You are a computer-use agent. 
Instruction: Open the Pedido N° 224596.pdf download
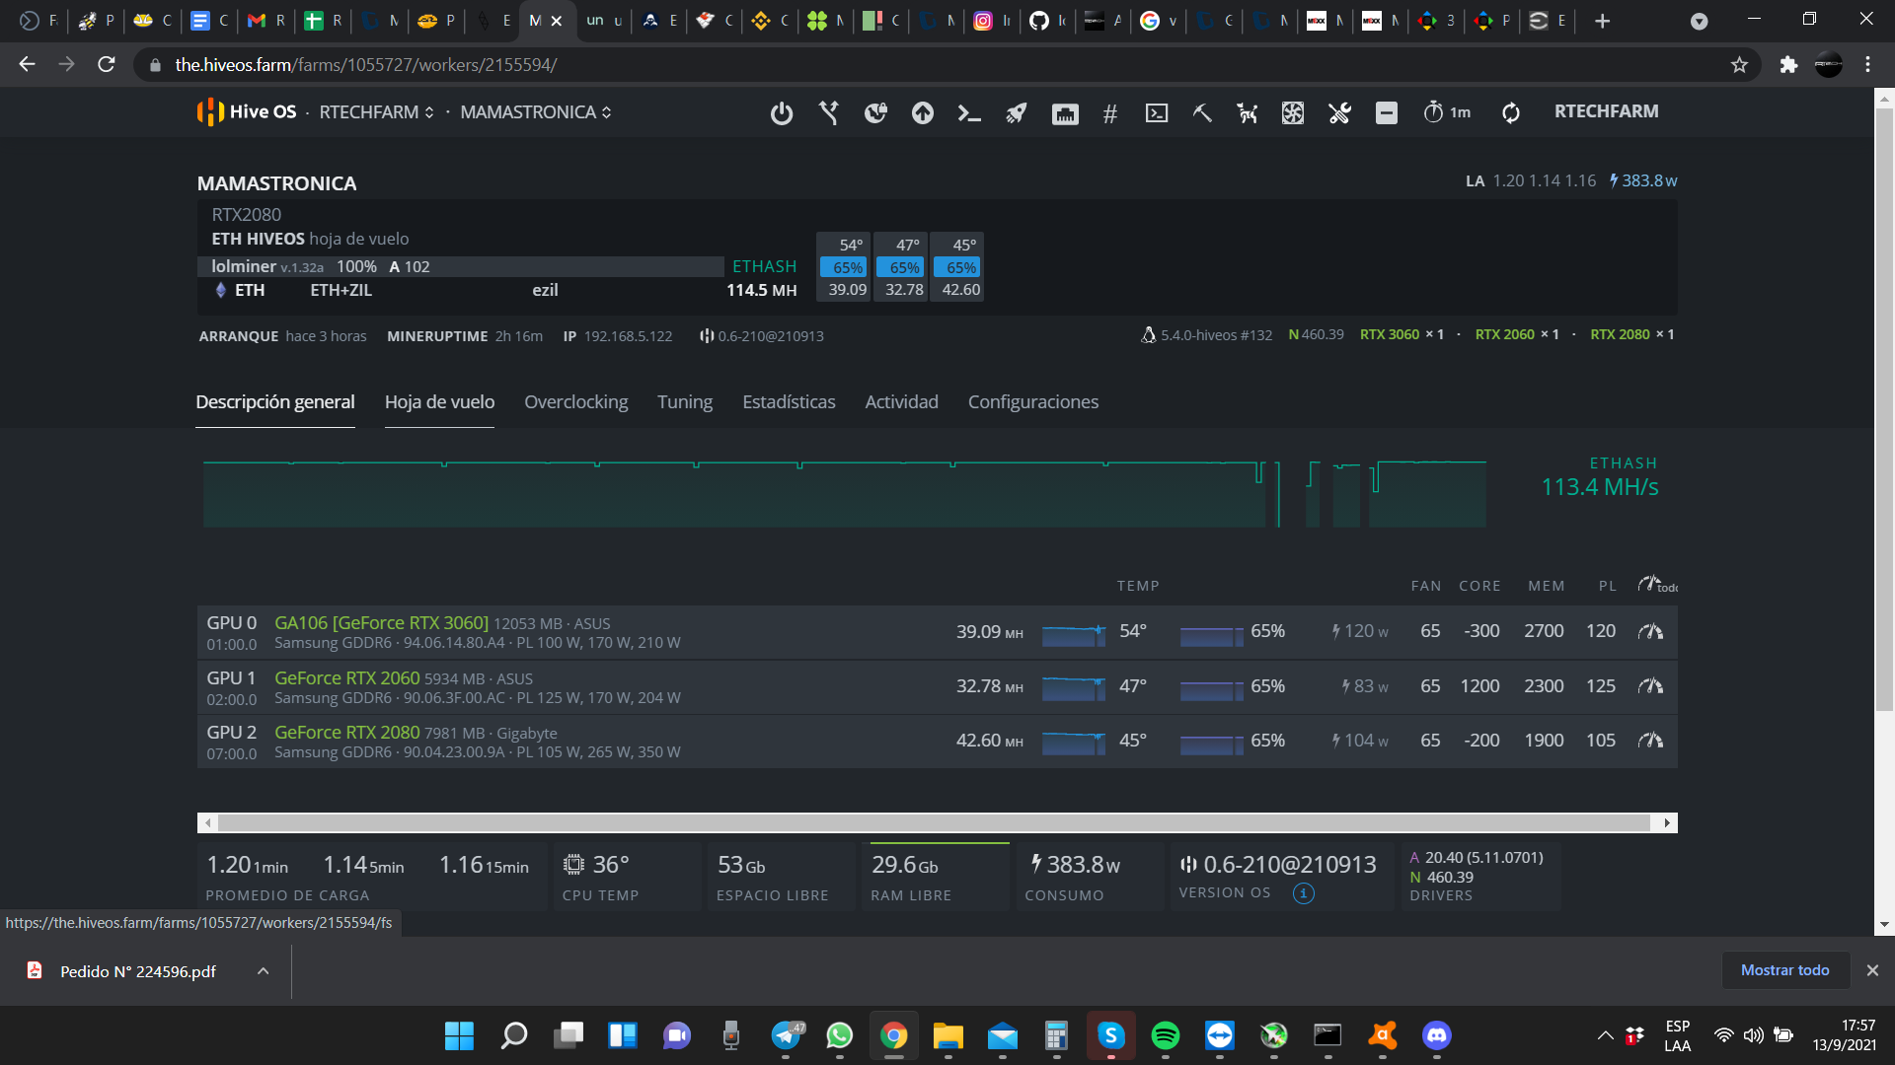(x=137, y=971)
